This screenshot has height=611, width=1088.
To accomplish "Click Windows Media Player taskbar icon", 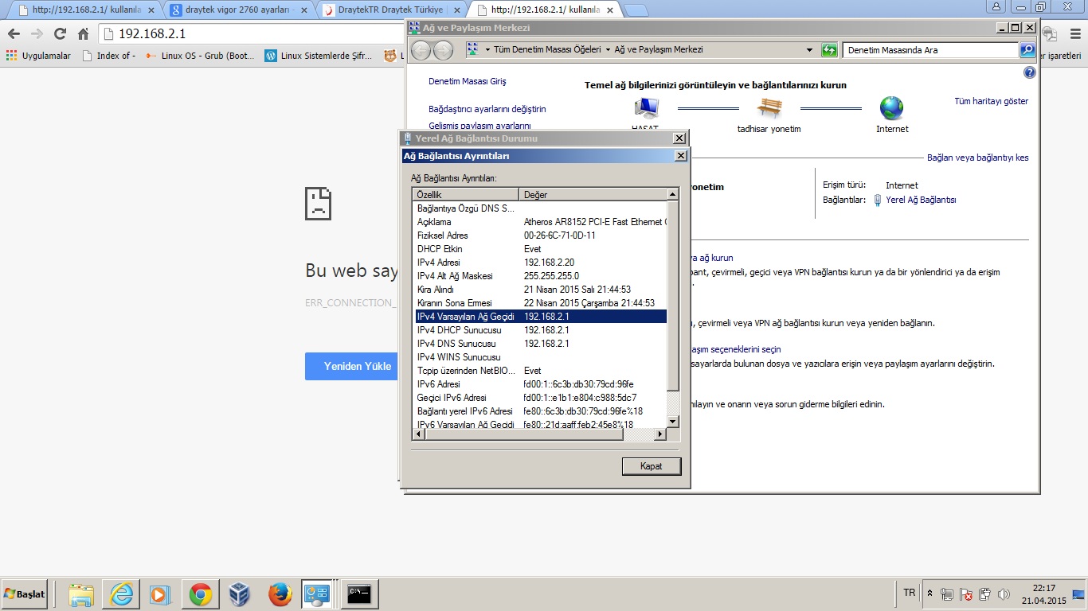I will (160, 594).
